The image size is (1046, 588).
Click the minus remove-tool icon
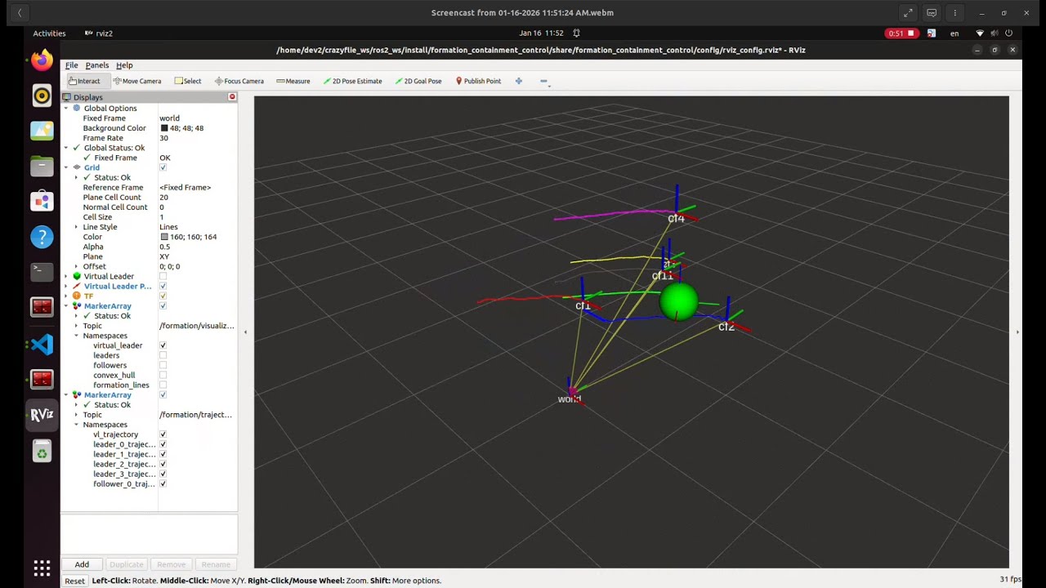(543, 81)
